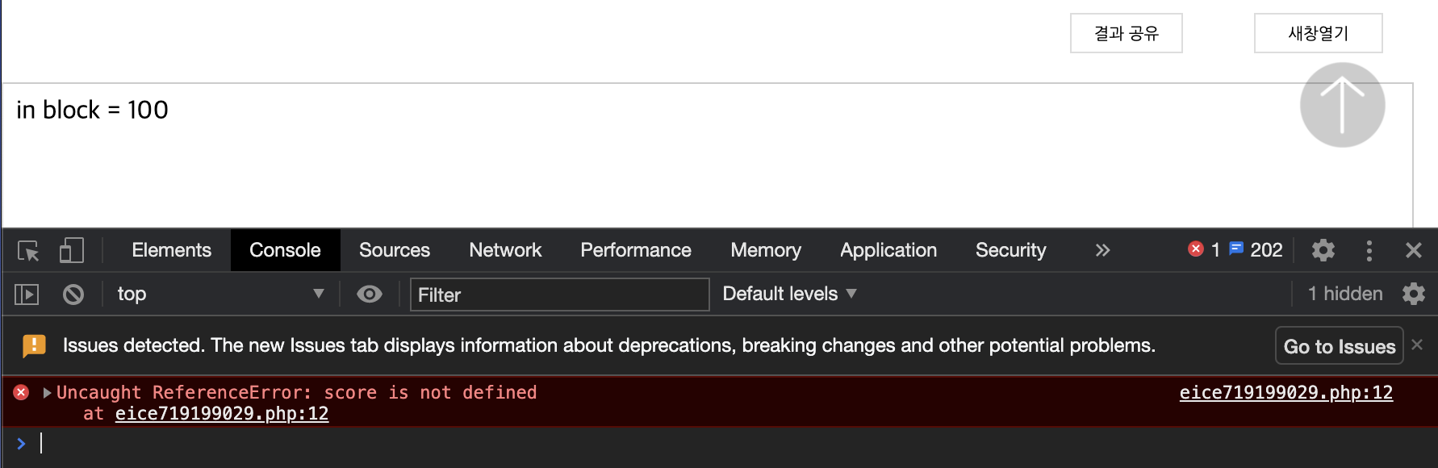Image resolution: width=1438 pixels, height=468 pixels.
Task: Click the blue issues count 202 badge
Action: tap(1256, 249)
